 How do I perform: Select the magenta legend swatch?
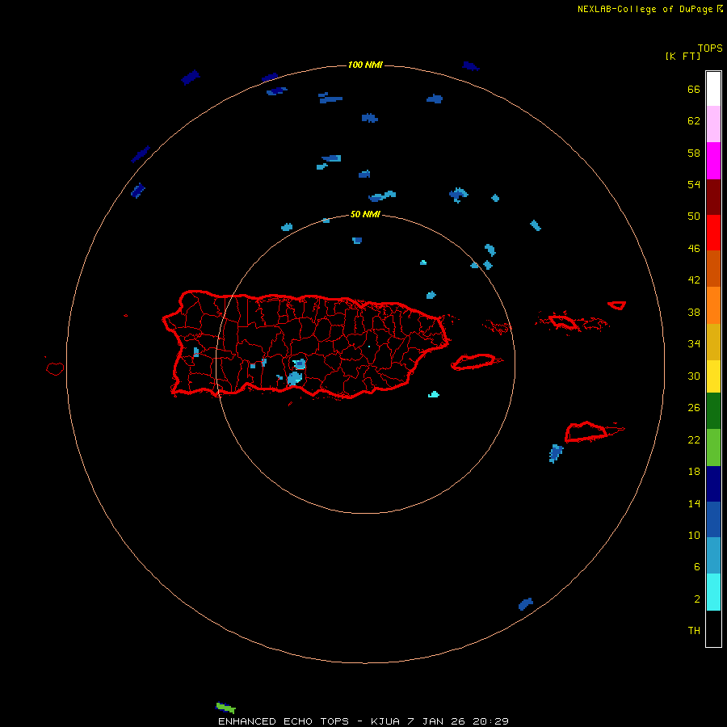pyautogui.click(x=713, y=161)
